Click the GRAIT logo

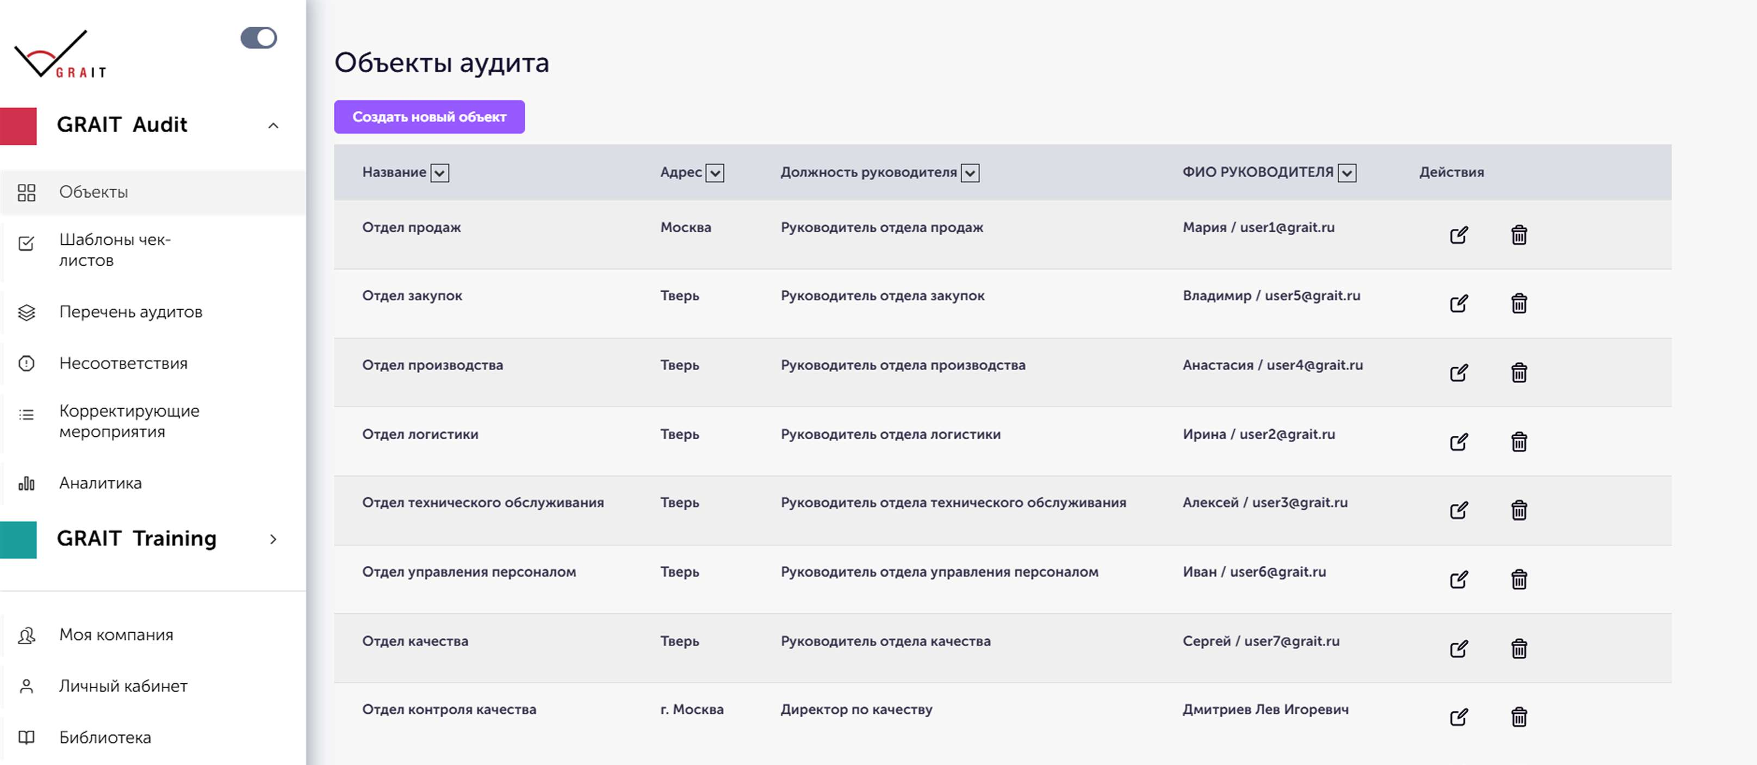coord(60,54)
